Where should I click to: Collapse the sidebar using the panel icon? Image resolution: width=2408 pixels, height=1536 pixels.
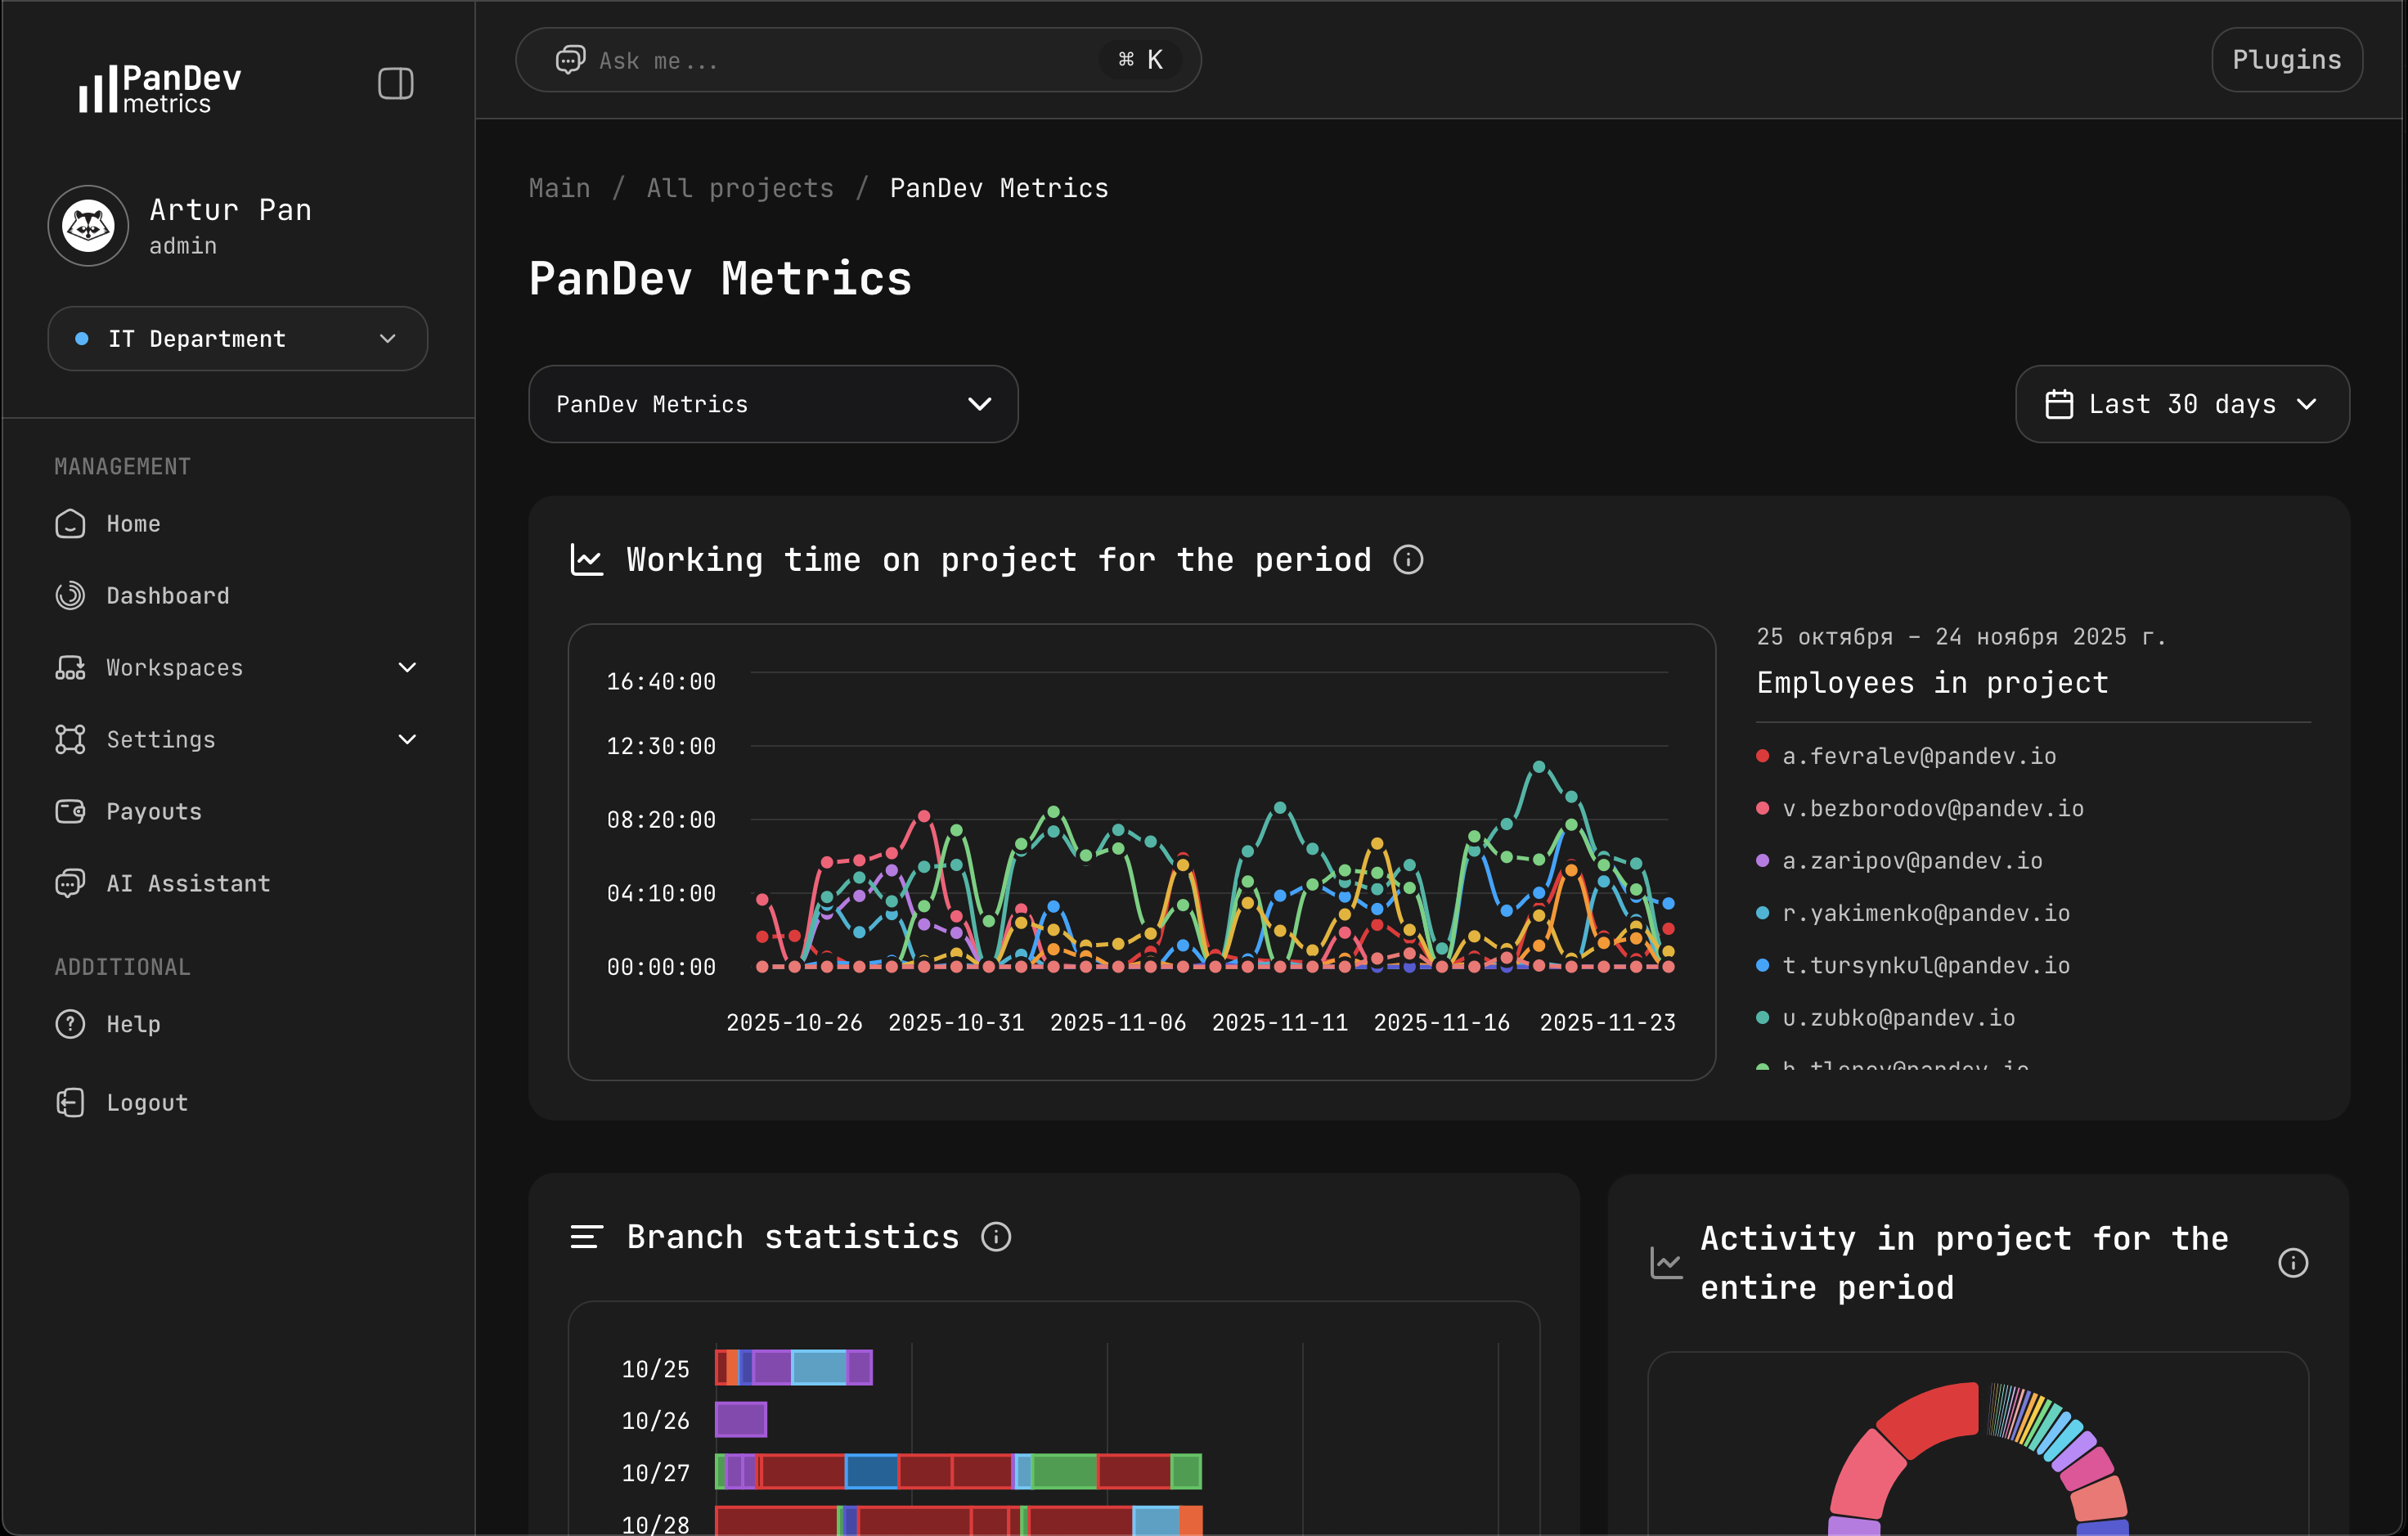pyautogui.click(x=395, y=83)
